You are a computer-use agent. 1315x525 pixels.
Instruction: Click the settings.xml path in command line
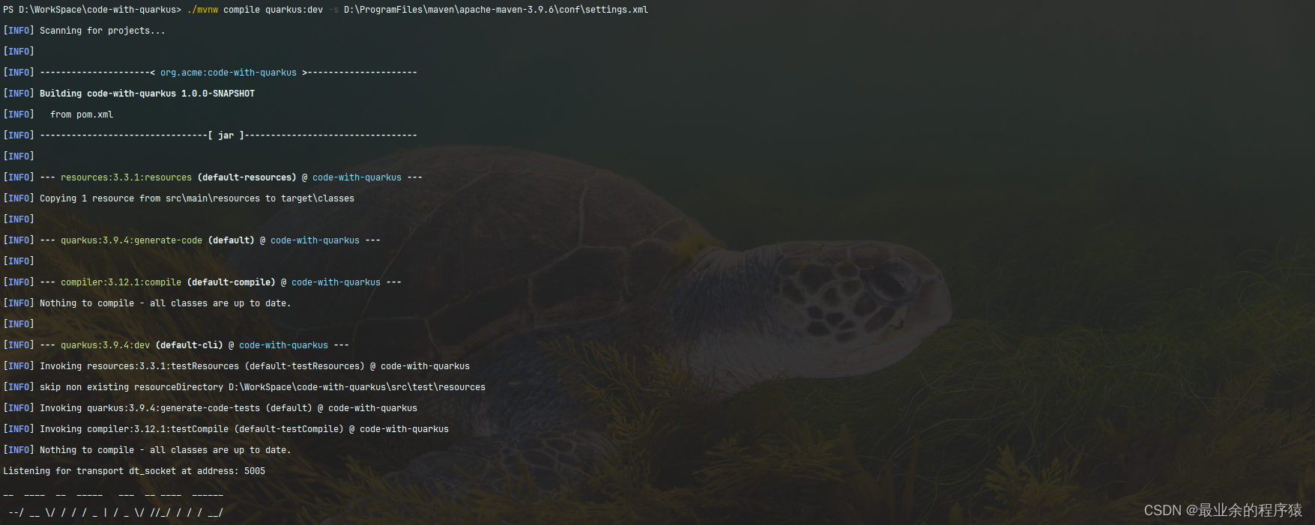496,10
